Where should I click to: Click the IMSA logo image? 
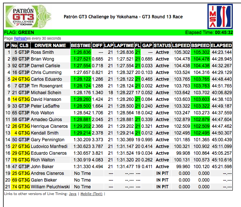click(220, 16)
